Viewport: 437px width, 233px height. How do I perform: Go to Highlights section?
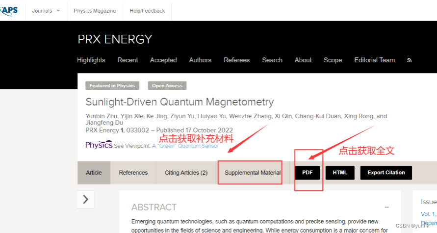pyautogui.click(x=91, y=60)
